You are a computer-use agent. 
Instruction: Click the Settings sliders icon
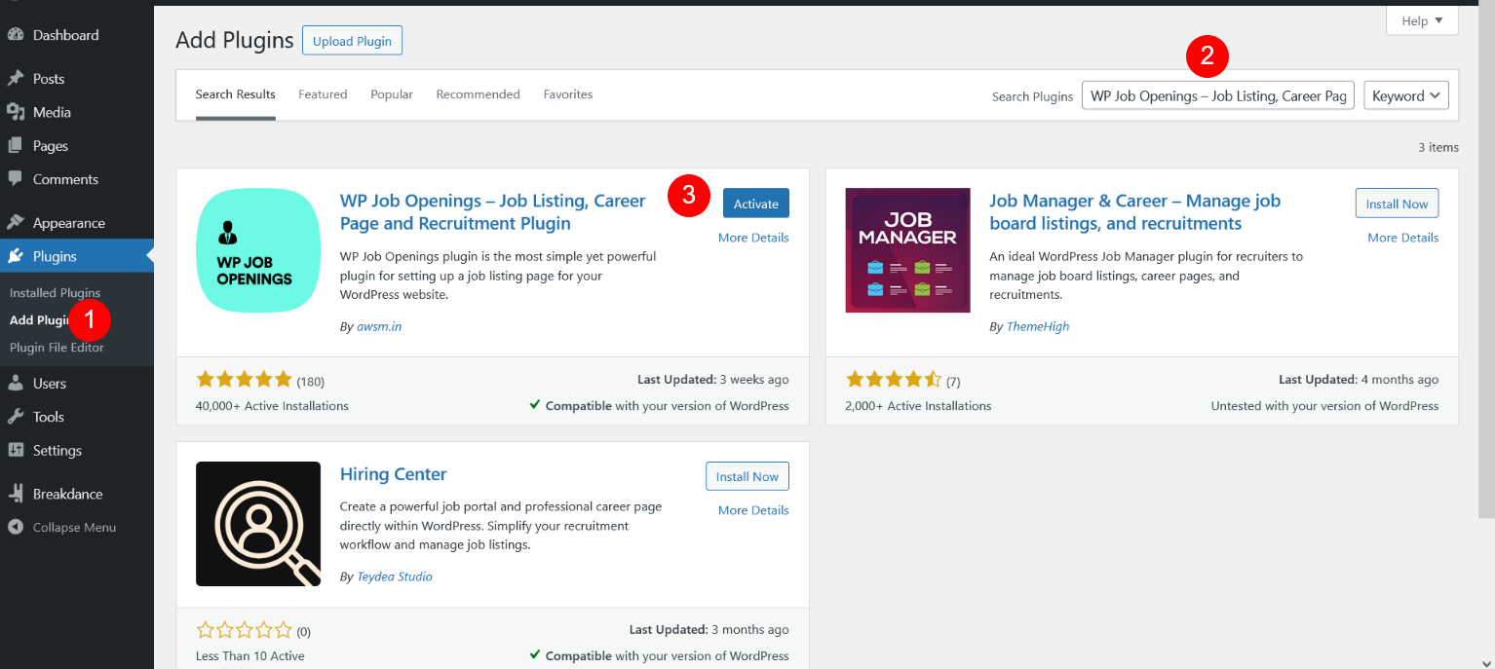[x=16, y=451]
